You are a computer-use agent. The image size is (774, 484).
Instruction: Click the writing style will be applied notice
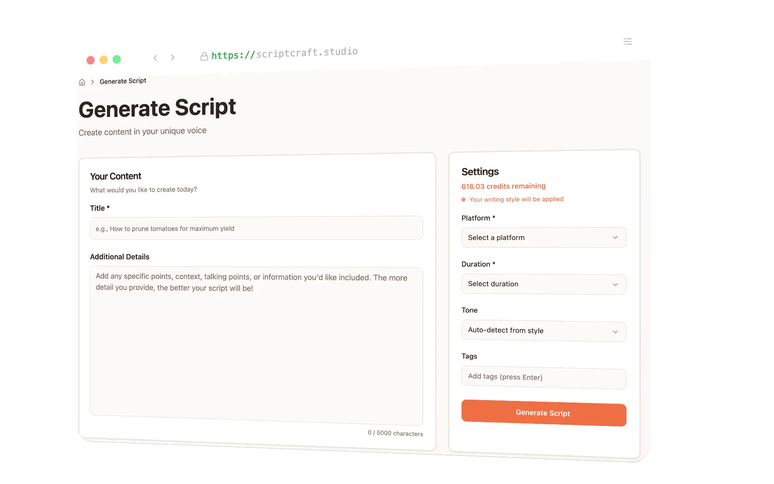pos(517,199)
